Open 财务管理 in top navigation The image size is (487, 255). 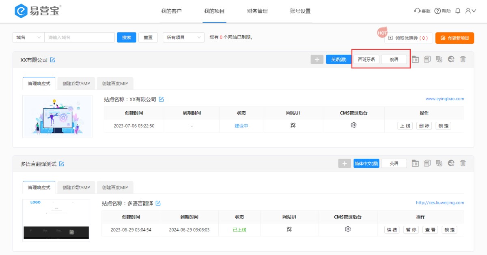pos(257,11)
